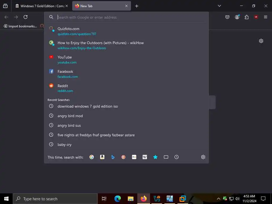
Task: Search this time with DuckDuckGo
Action: (x=123, y=157)
